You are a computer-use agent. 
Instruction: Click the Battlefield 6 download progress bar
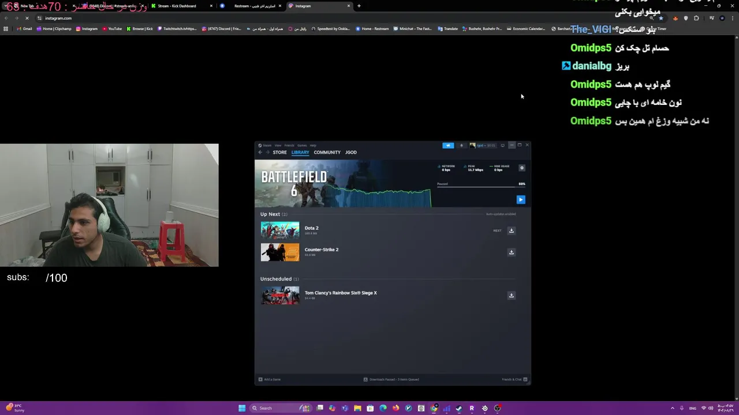[481, 187]
